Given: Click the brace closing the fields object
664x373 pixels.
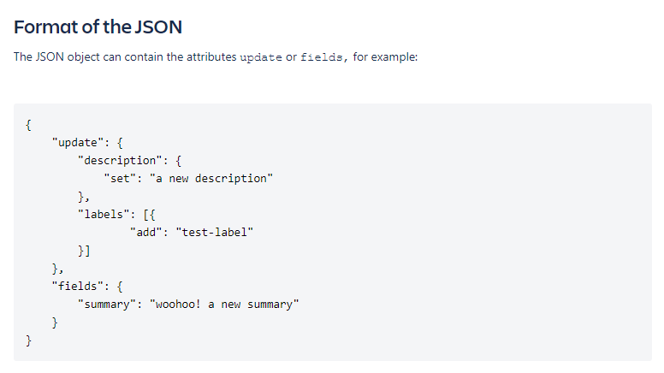Looking at the screenshot, I should point(55,323).
